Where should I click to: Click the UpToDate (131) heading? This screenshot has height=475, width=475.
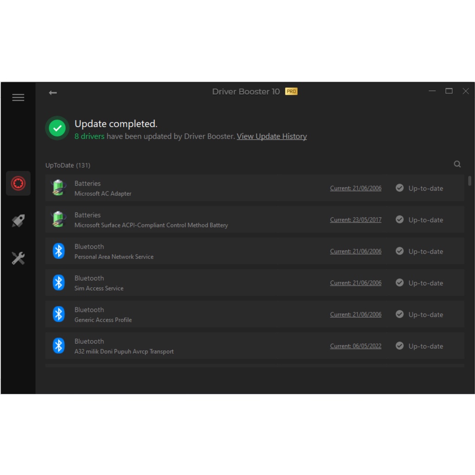(x=68, y=166)
